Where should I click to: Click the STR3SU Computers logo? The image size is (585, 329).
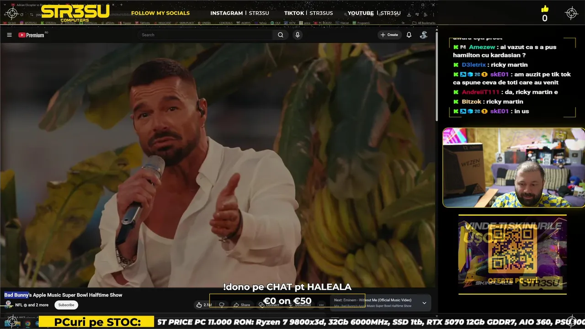click(75, 13)
